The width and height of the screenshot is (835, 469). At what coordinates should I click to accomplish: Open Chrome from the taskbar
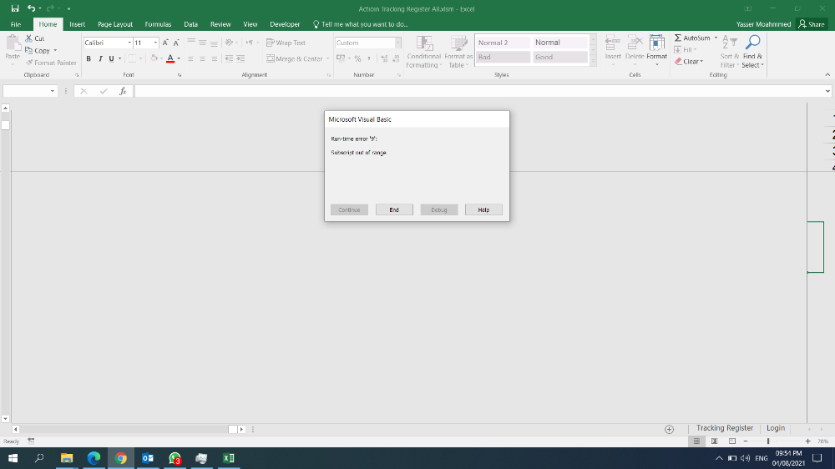[x=121, y=458]
